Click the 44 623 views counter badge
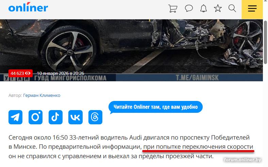Screen dimensions: 268x167 coord(20,74)
